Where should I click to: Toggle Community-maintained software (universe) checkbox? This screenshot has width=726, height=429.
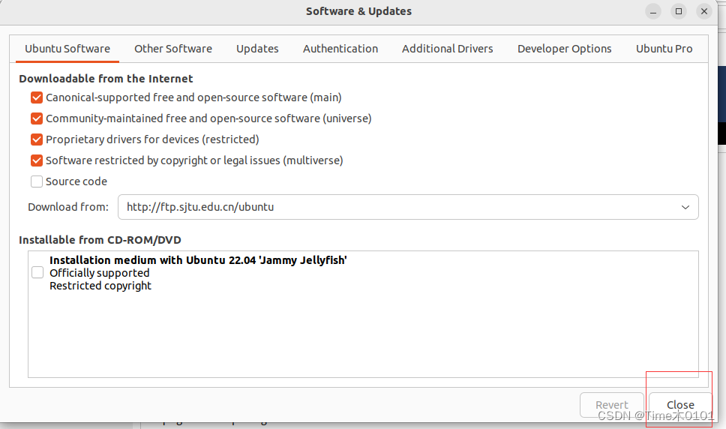coord(37,118)
